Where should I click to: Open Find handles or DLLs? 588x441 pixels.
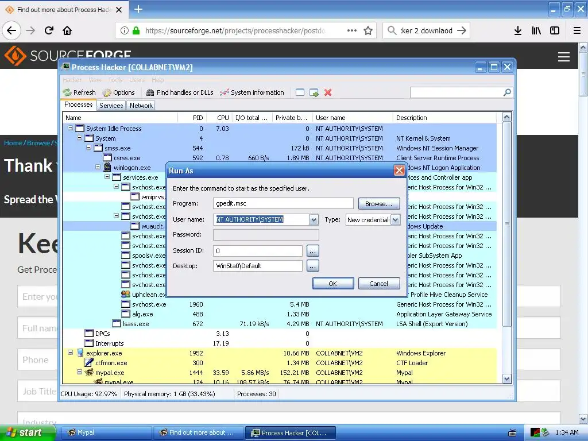(x=180, y=92)
